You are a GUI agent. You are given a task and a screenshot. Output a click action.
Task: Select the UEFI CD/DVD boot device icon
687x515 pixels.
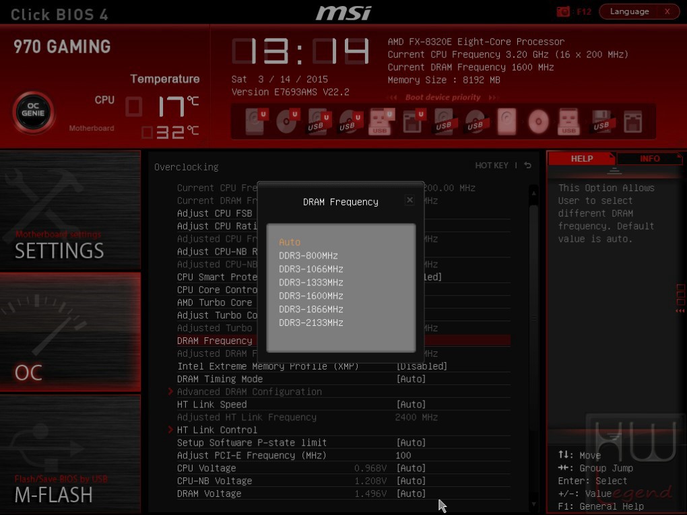coord(287,122)
